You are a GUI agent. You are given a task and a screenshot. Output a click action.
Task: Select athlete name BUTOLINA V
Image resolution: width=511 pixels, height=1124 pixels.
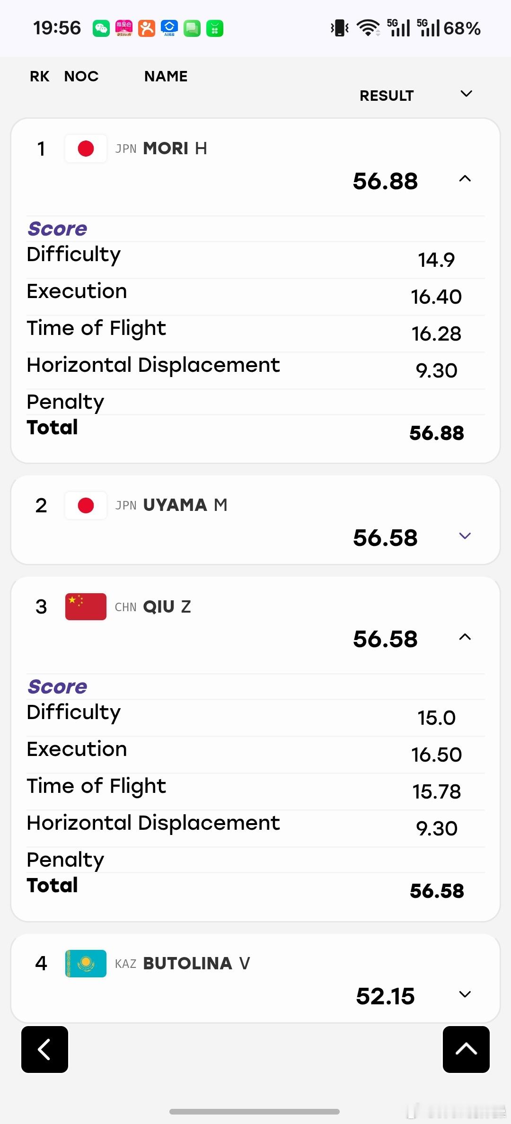pyautogui.click(x=196, y=964)
